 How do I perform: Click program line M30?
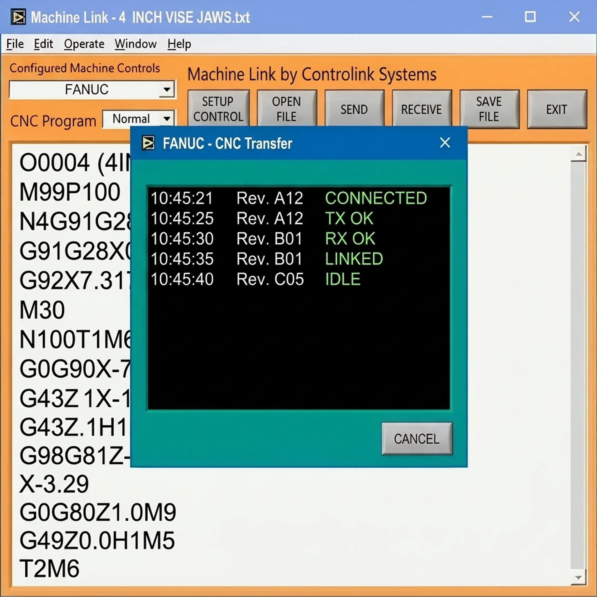(42, 310)
